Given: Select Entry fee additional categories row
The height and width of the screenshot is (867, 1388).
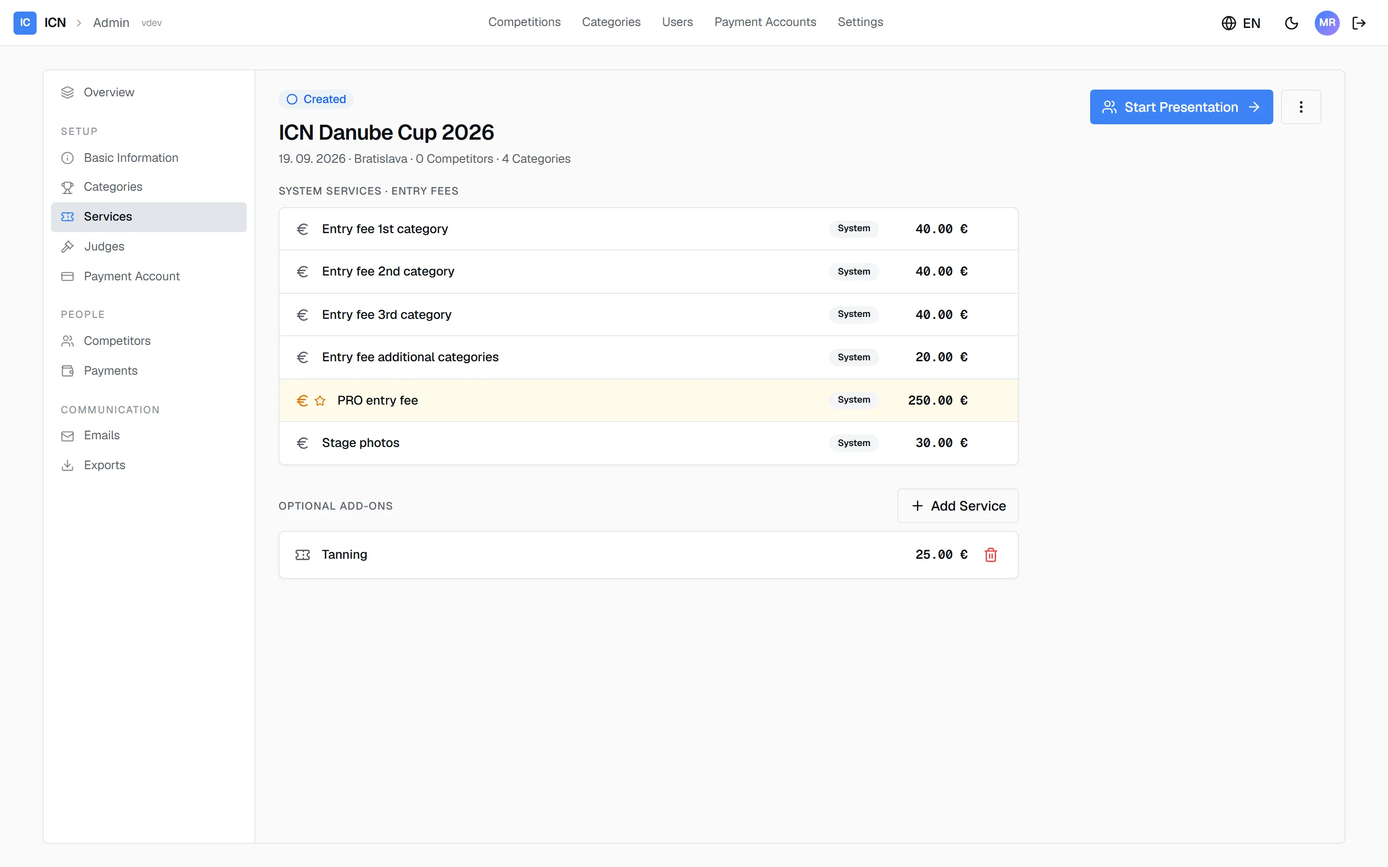Looking at the screenshot, I should pos(648,357).
